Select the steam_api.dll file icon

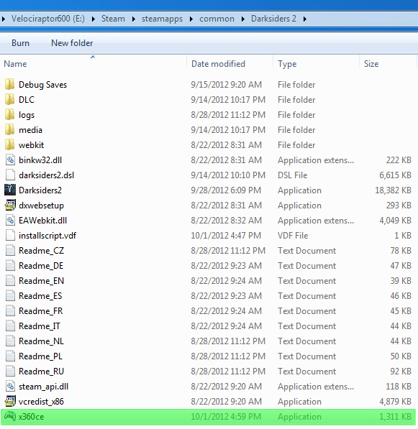coord(10,387)
